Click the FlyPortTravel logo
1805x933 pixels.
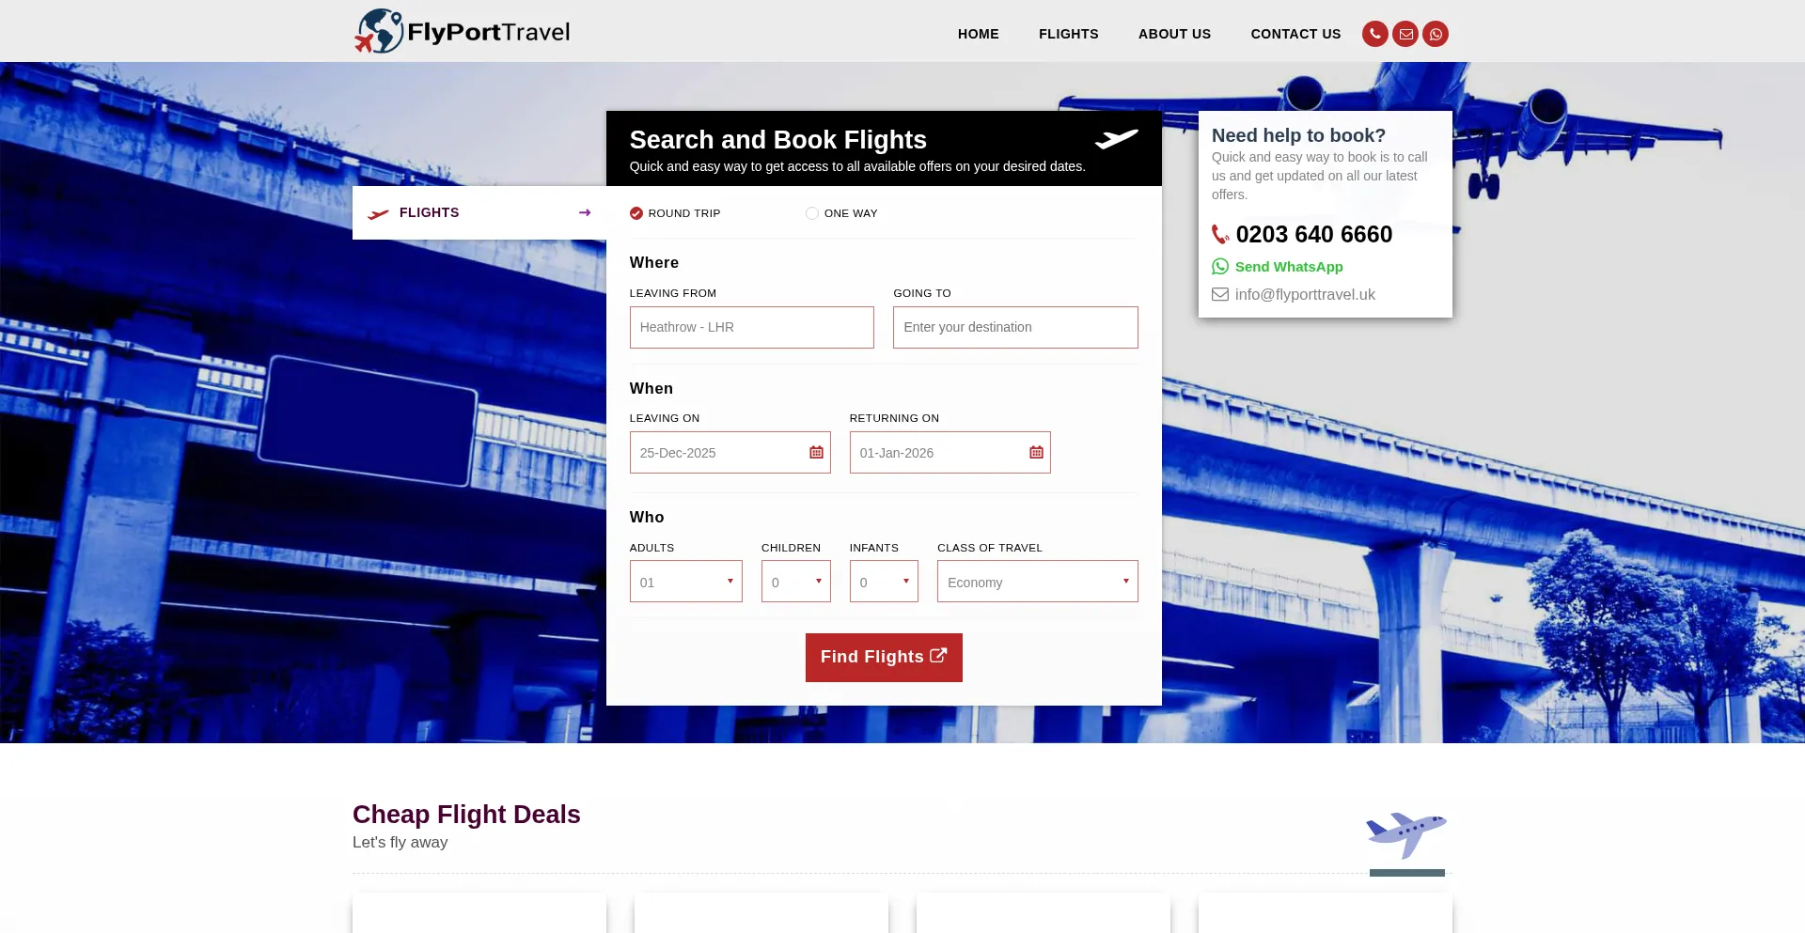[461, 30]
